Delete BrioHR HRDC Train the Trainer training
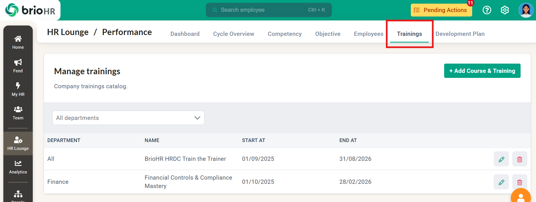The image size is (536, 202). point(519,159)
